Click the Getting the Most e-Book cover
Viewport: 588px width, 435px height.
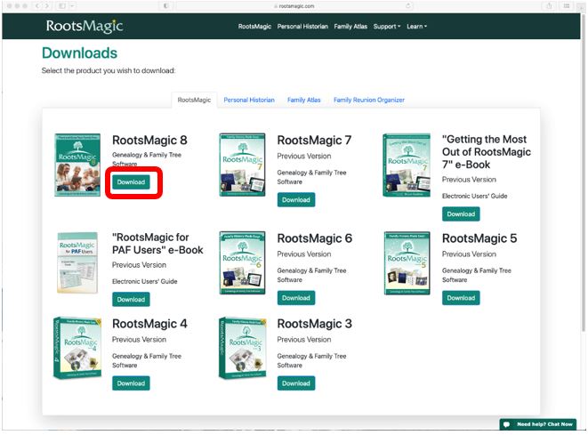[407, 165]
